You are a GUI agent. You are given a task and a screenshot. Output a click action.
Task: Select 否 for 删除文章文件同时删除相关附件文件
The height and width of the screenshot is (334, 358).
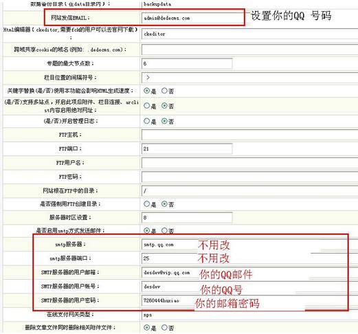(164, 327)
